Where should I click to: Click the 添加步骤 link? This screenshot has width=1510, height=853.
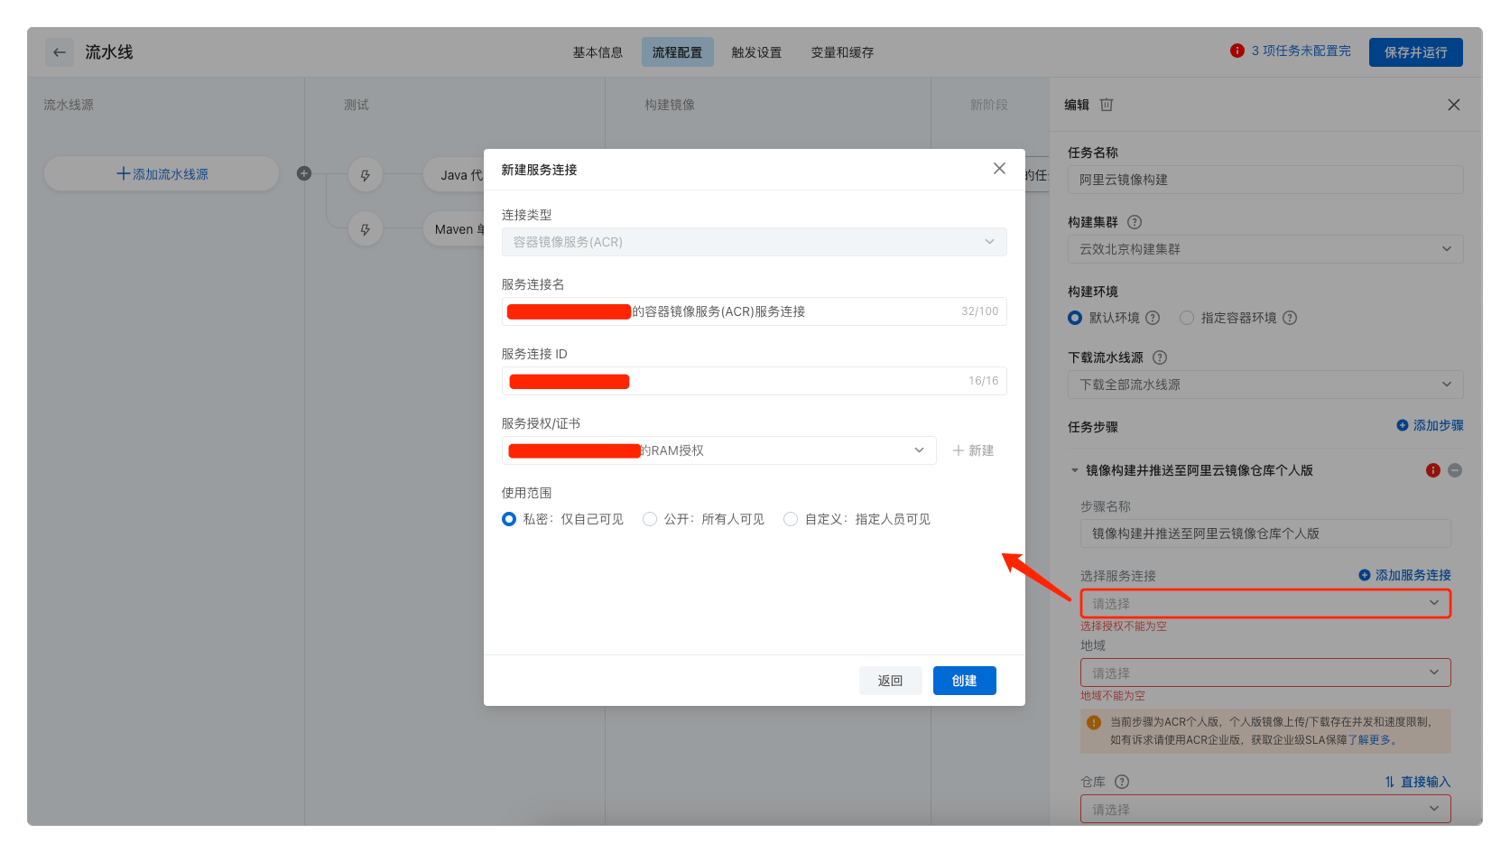pyautogui.click(x=1430, y=425)
